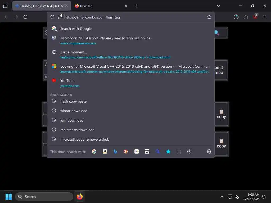
Task: Click the upper copy button
Action: tap(221, 114)
